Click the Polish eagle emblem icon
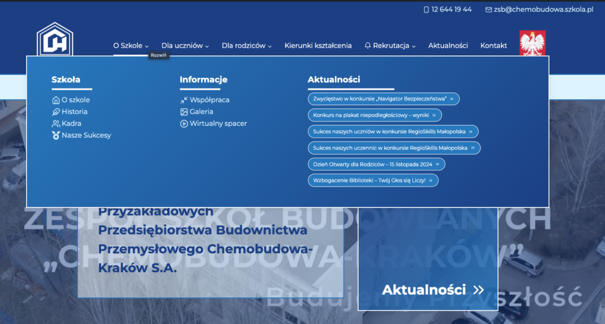This screenshot has height=324, width=605. [x=532, y=43]
